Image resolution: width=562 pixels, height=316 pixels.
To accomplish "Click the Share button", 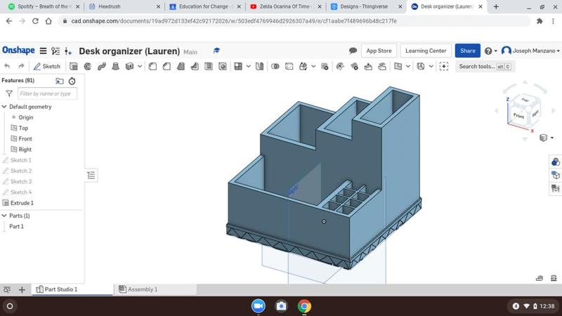I will pos(466,51).
